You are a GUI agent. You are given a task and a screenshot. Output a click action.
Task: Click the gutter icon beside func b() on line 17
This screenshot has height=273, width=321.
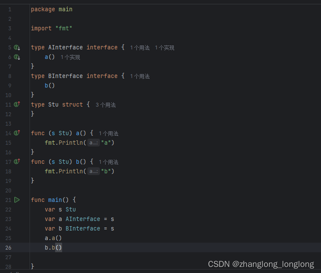(x=17, y=162)
